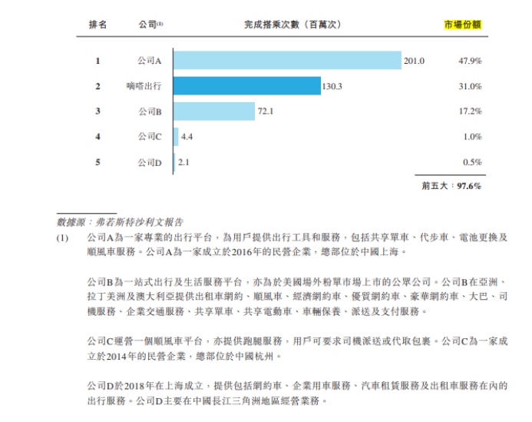Select the 公司B bar in the chart
Screen dimensions: 532x422
click(213, 111)
